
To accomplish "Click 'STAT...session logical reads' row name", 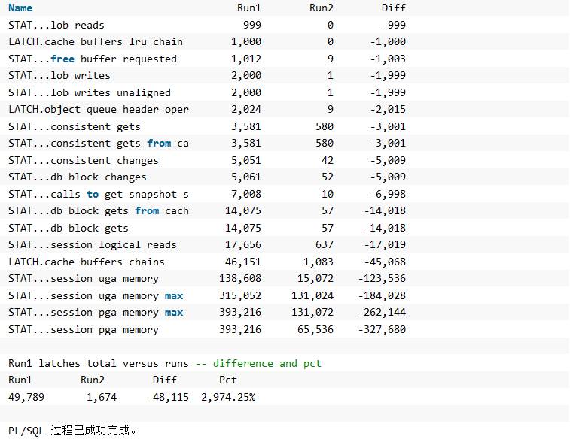I will [x=93, y=245].
